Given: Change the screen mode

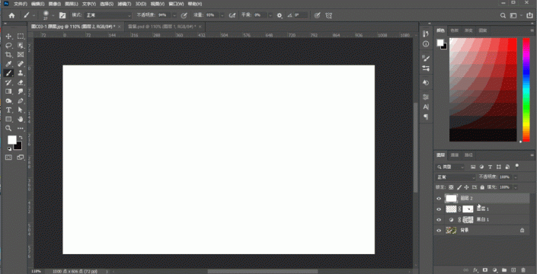Looking at the screenshot, I should click(21, 158).
